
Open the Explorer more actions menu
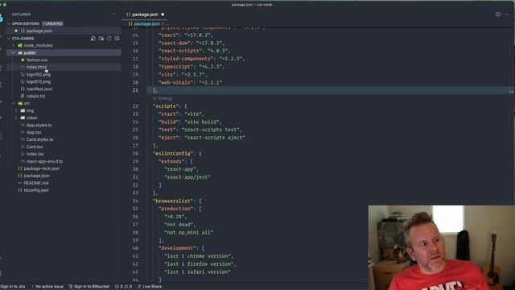point(113,14)
